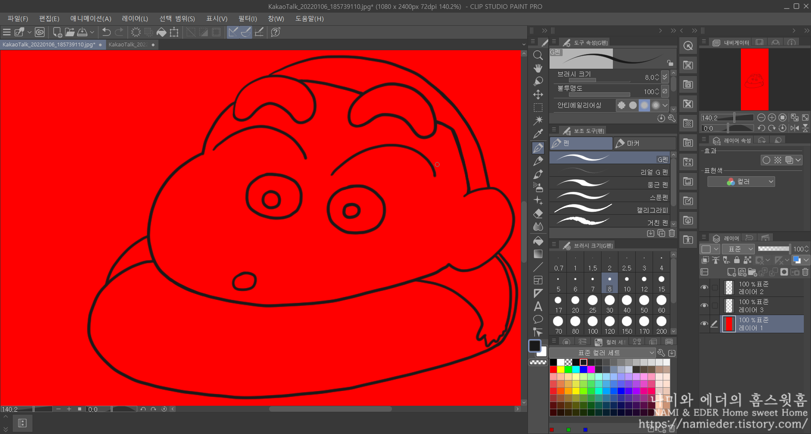
Task: Switch to second KakaoTalk document tab
Action: (131, 44)
